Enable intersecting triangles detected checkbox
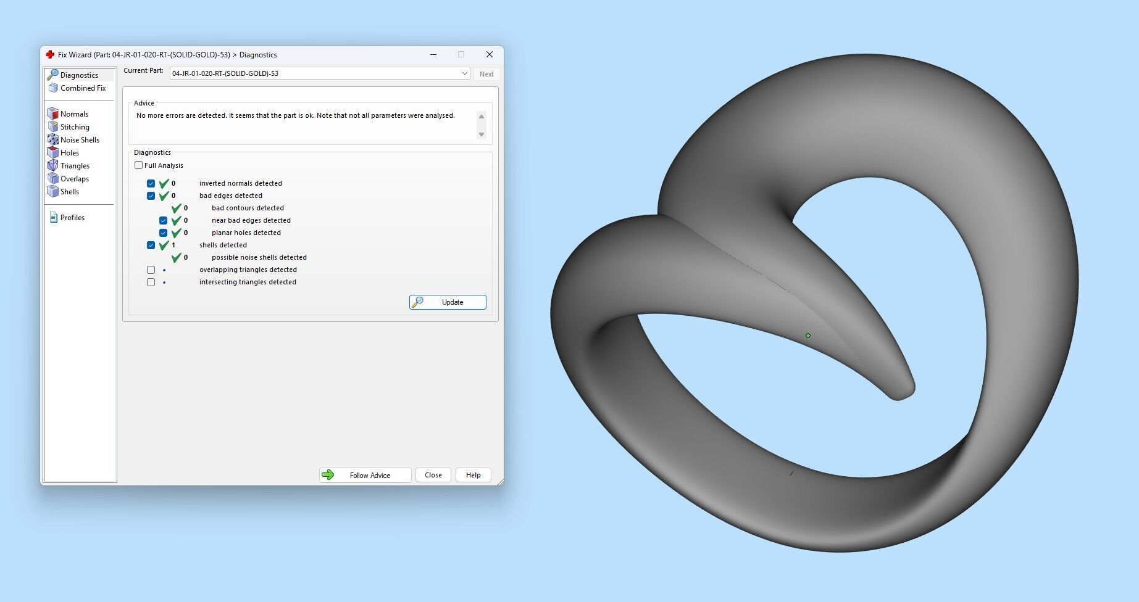Screen dimensions: 1139x602 pos(151,282)
